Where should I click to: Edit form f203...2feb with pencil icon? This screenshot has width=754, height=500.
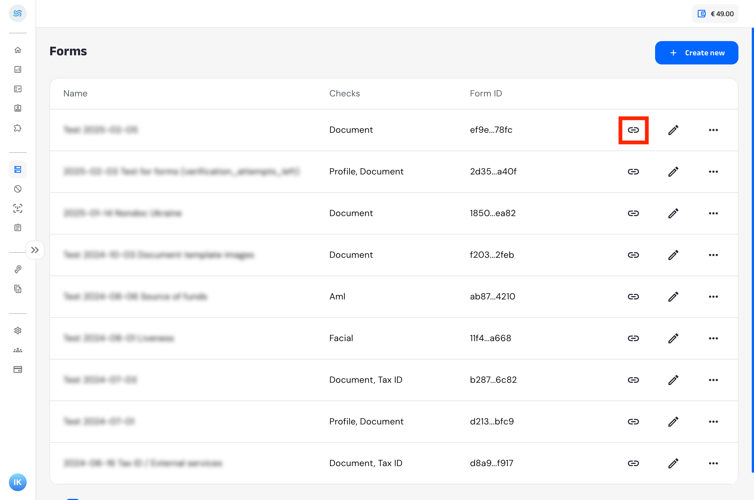tap(673, 255)
